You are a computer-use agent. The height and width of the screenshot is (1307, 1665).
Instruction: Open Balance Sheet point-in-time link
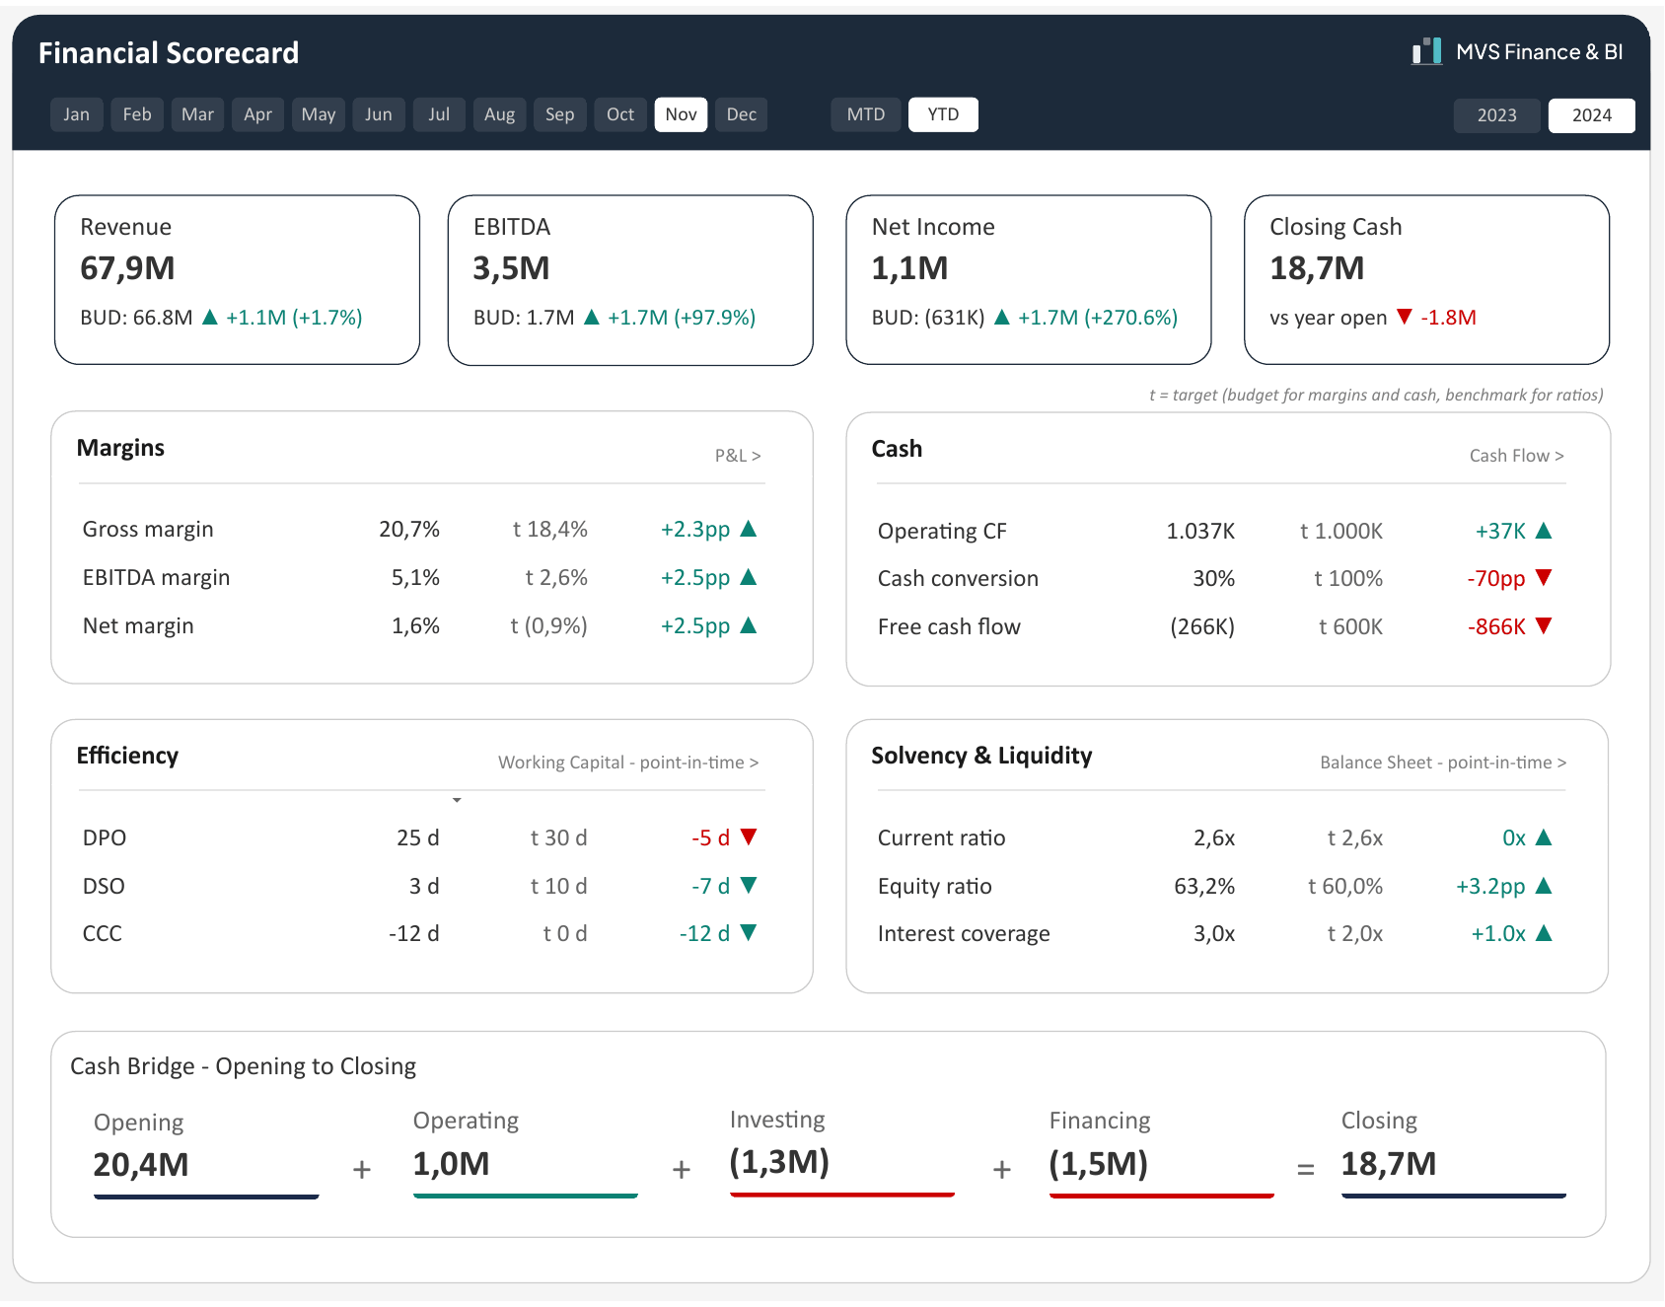point(1443,762)
